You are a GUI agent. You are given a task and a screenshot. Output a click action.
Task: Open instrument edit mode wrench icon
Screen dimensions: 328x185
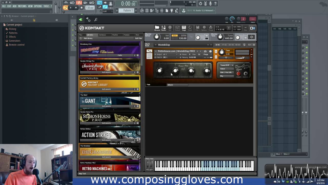tap(149, 51)
